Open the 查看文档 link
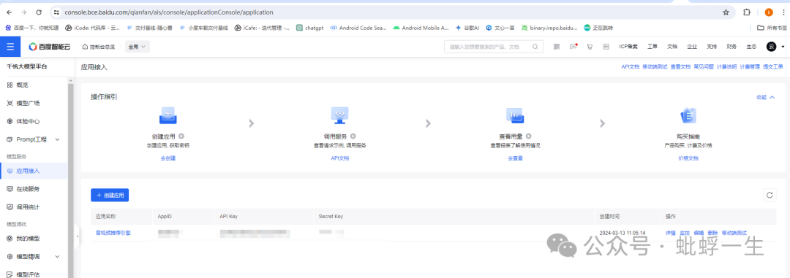The height and width of the screenshot is (278, 790). coord(680,66)
